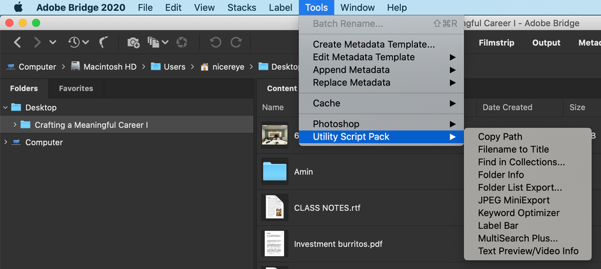The image size is (601, 269).
Task: Switch to the Favorites tab
Action: (76, 88)
